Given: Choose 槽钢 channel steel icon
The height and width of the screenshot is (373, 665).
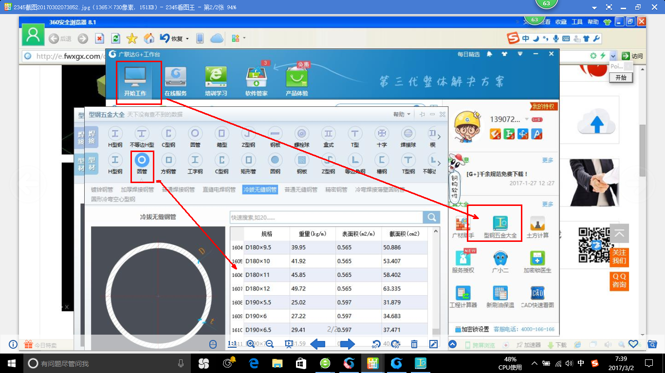Looking at the screenshot, I should (x=382, y=163).
